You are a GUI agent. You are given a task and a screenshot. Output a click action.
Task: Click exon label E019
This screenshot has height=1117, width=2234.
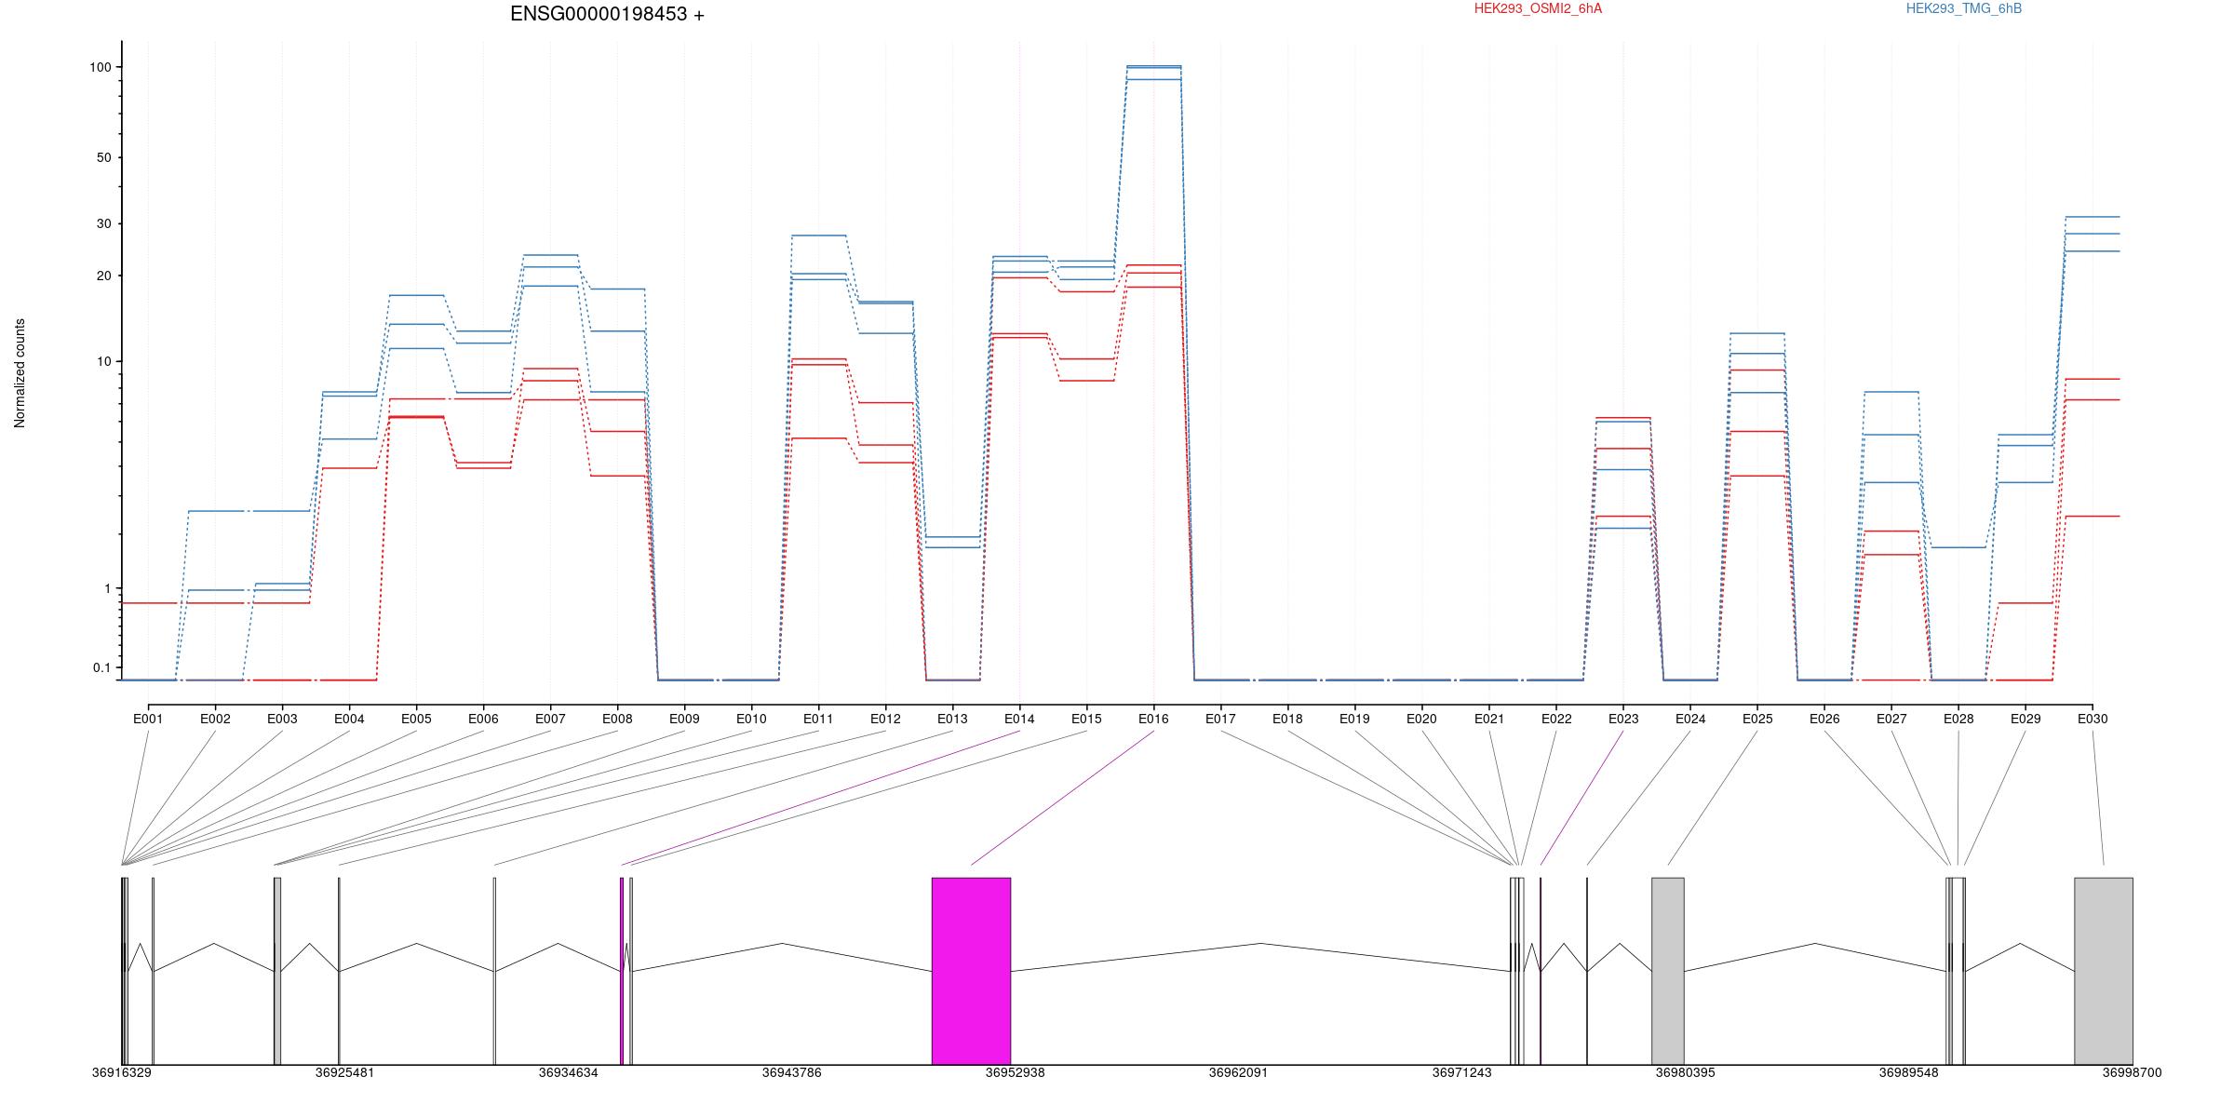click(x=1354, y=719)
